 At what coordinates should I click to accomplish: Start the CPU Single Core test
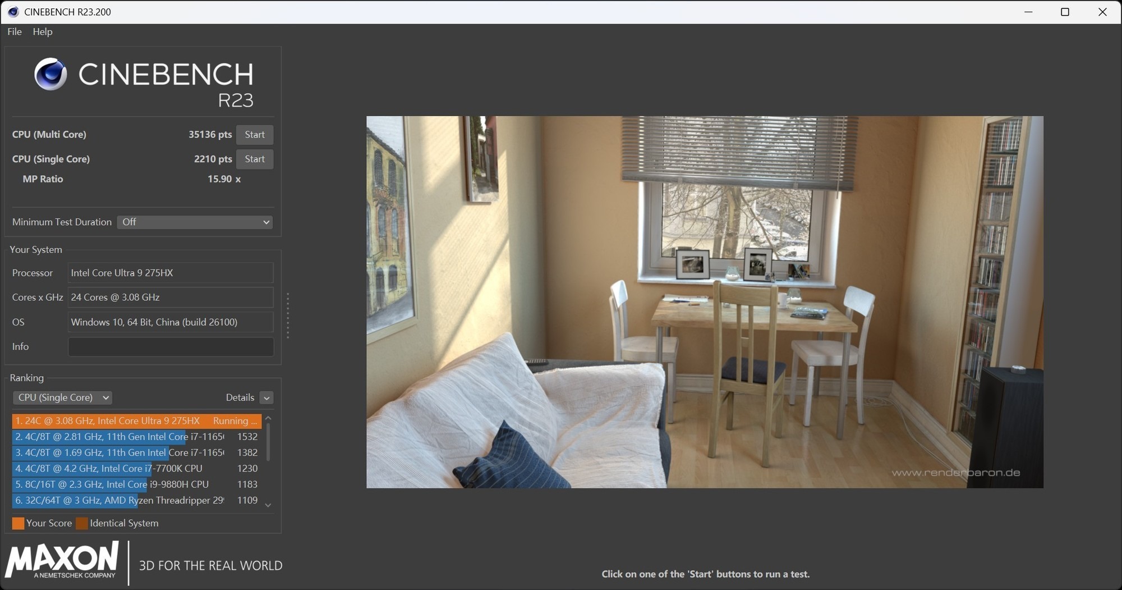(x=254, y=159)
